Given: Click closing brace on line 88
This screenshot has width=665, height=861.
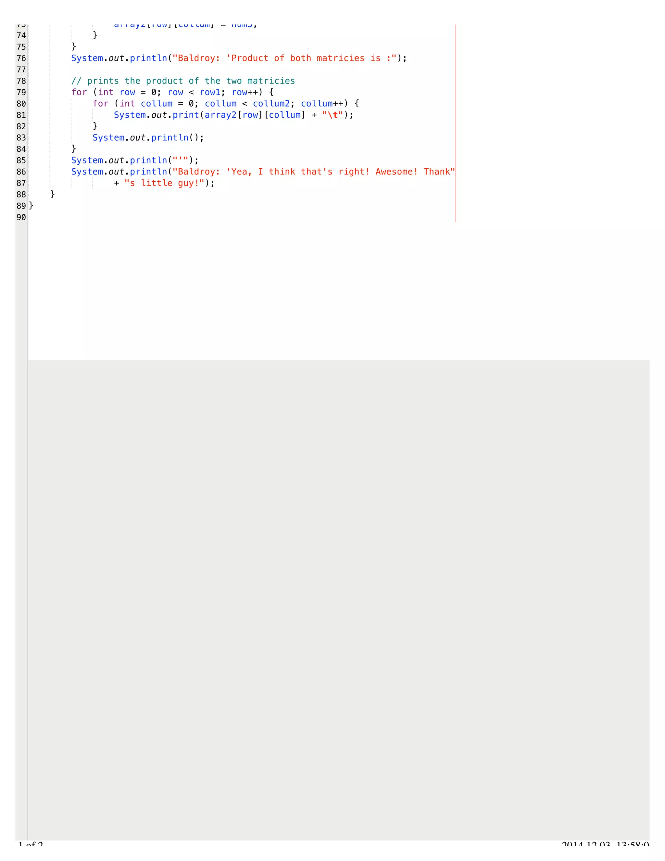Looking at the screenshot, I should tap(52, 194).
